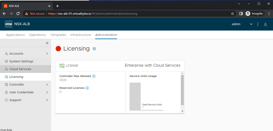Viewport: 273px width, 131px height.
Task: Collapse the sidebar with double chevron
Action: pyautogui.click(x=47, y=43)
